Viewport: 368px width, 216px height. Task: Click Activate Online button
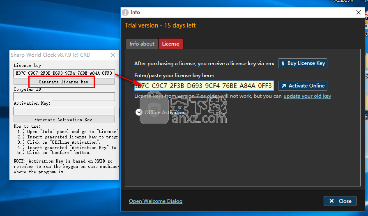(x=303, y=86)
